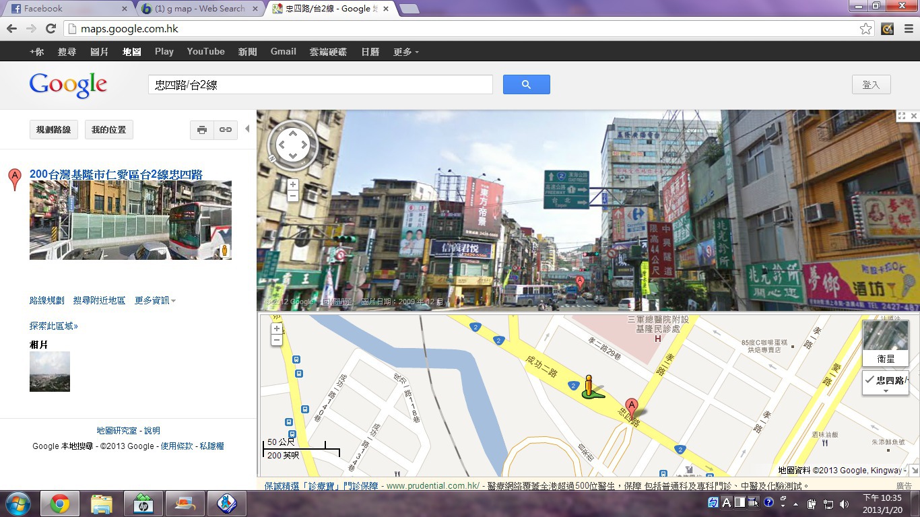
Task: Switch to the g map Web Search tab
Action: tap(199, 9)
